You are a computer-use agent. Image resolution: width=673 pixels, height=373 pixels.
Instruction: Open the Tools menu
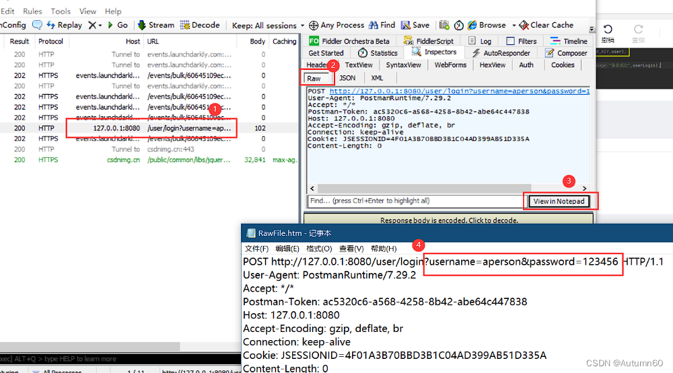(61, 11)
